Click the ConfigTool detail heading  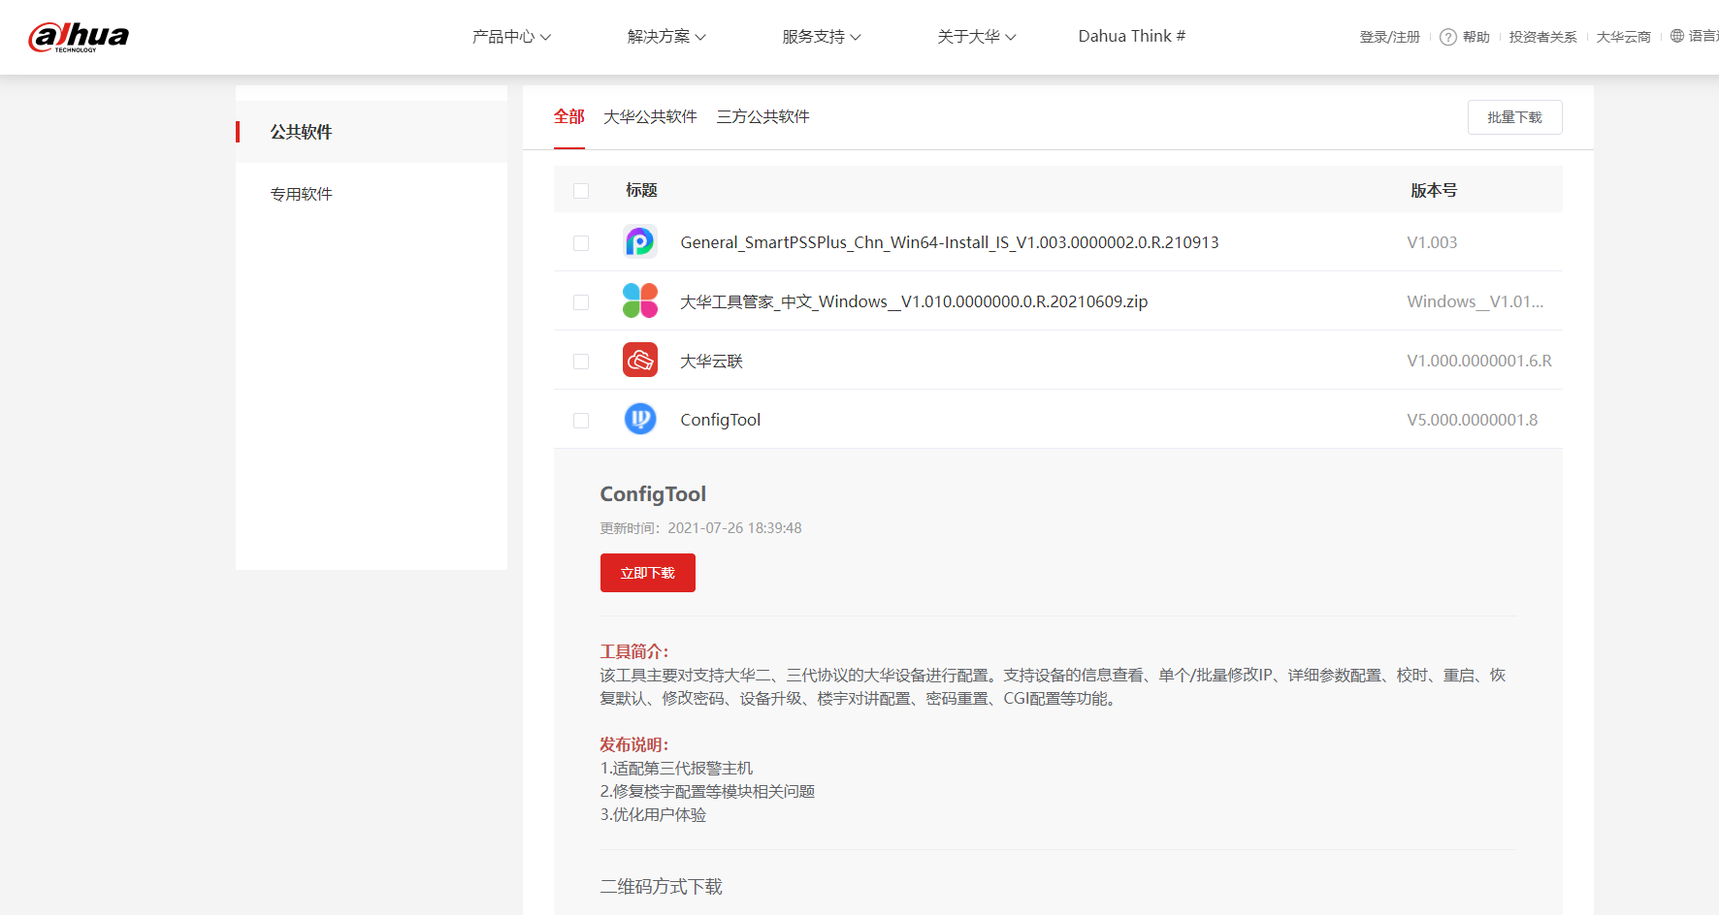[653, 494]
